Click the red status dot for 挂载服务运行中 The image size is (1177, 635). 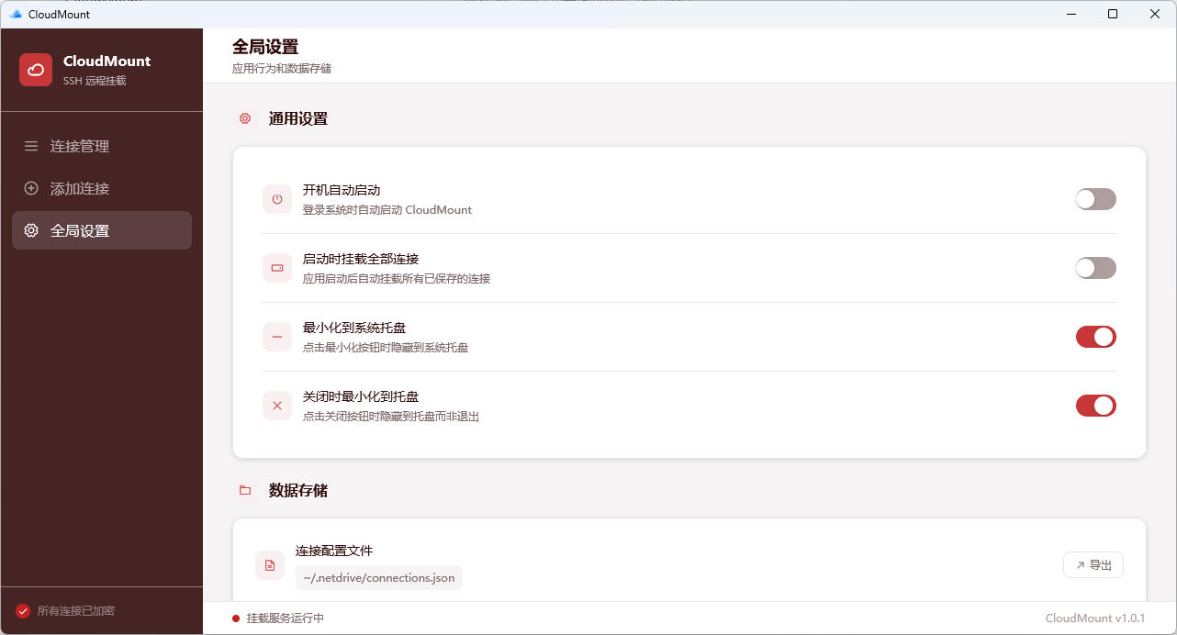[x=236, y=618]
